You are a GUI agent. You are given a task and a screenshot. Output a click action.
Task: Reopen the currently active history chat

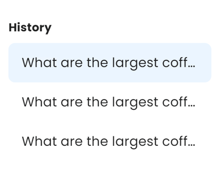pos(110,63)
